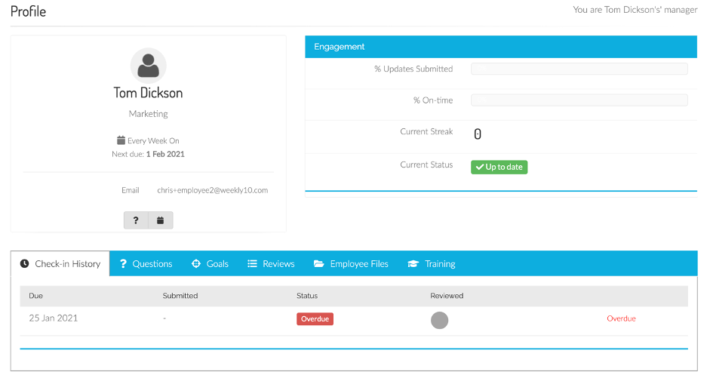The image size is (710, 372).
Task: Click the % On-time progress bar
Action: [x=579, y=100]
